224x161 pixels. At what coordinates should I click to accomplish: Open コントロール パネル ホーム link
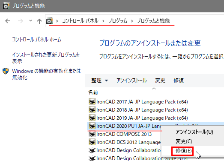click(37, 40)
